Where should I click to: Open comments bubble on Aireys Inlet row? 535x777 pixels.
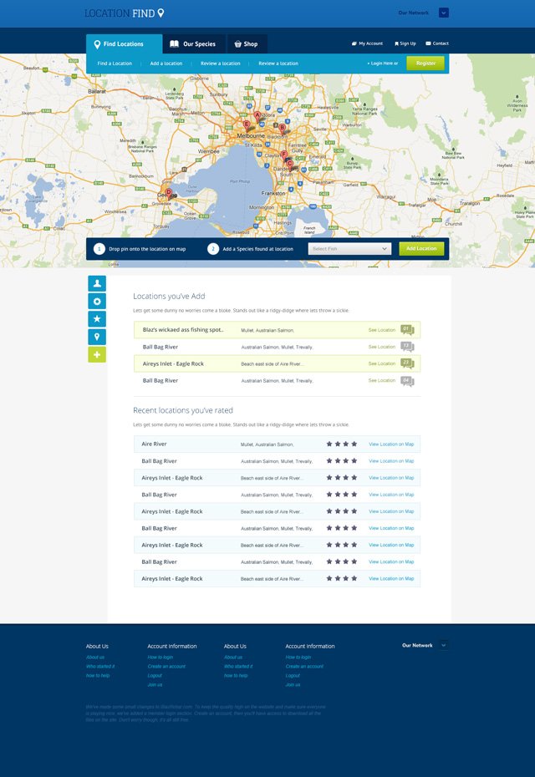click(407, 363)
